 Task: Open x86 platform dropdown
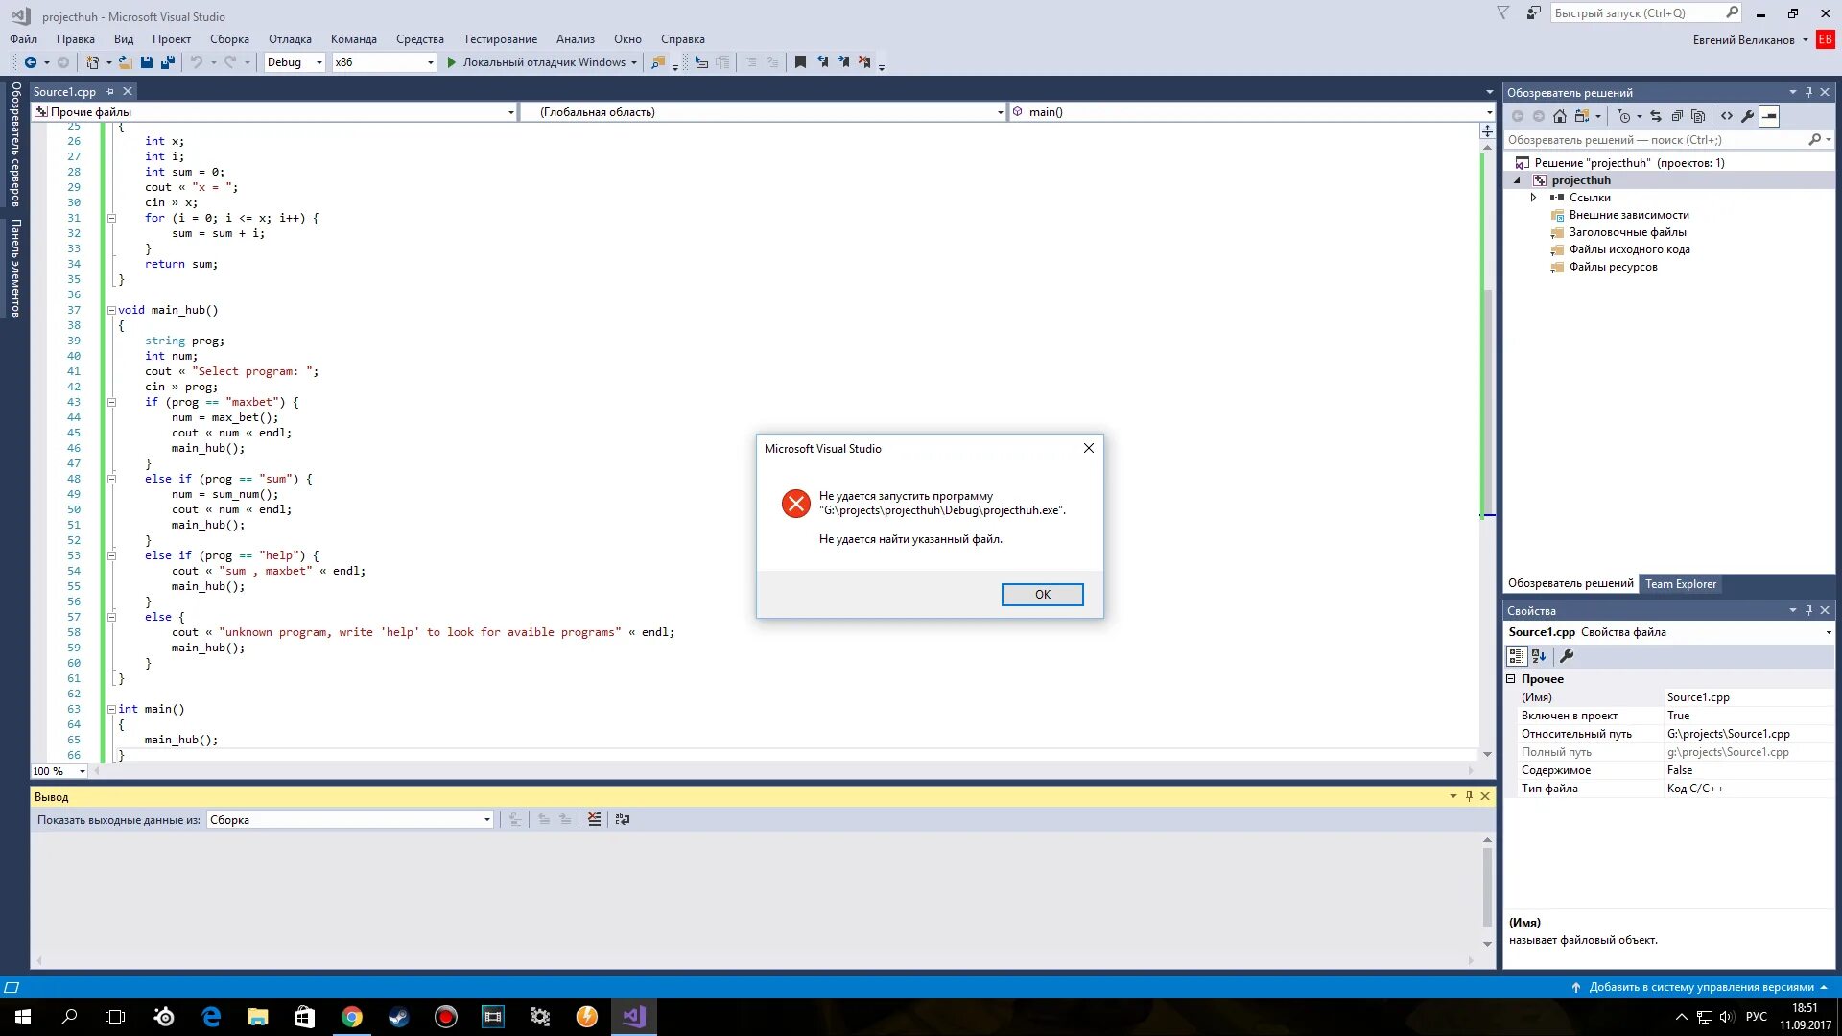[430, 62]
